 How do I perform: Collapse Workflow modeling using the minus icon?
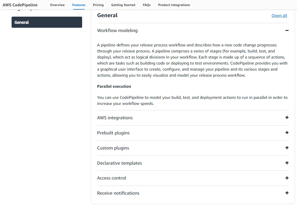(x=287, y=31)
